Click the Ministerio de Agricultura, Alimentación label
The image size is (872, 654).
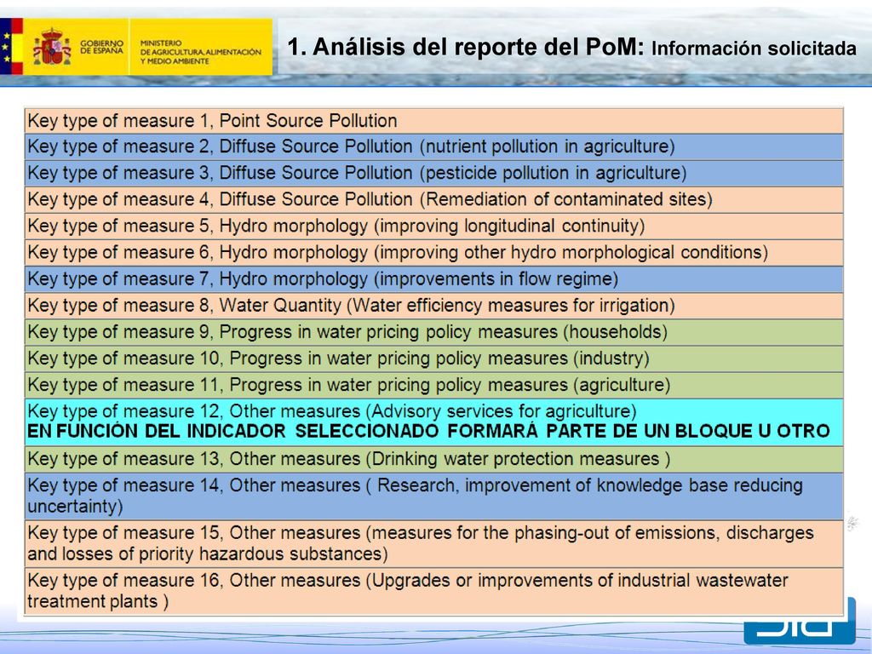click(x=200, y=52)
